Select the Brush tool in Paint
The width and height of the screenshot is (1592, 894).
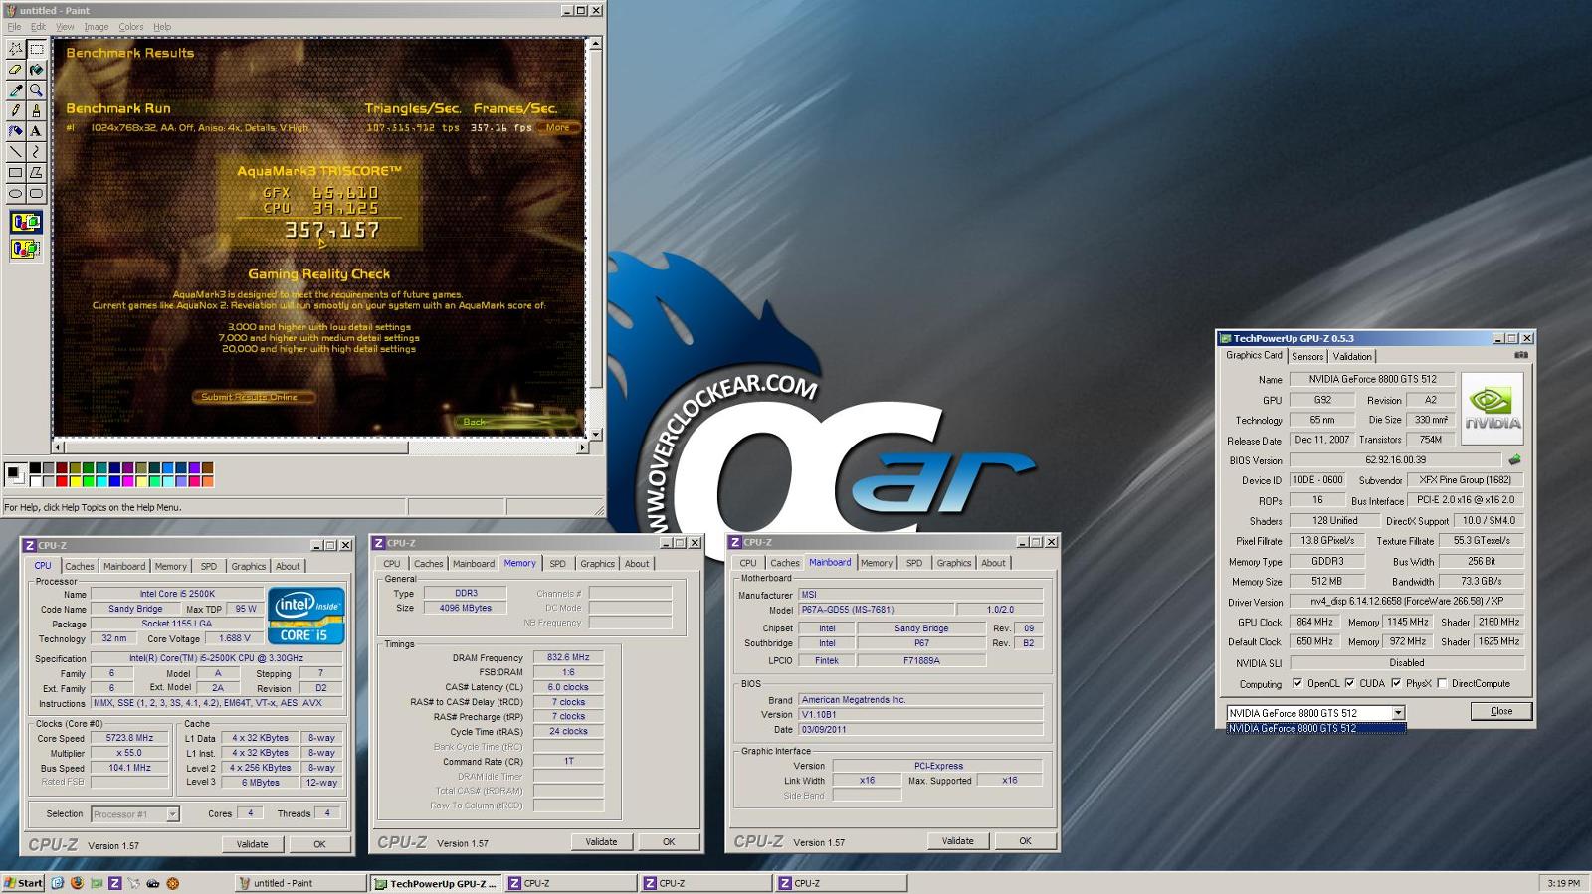click(x=36, y=110)
